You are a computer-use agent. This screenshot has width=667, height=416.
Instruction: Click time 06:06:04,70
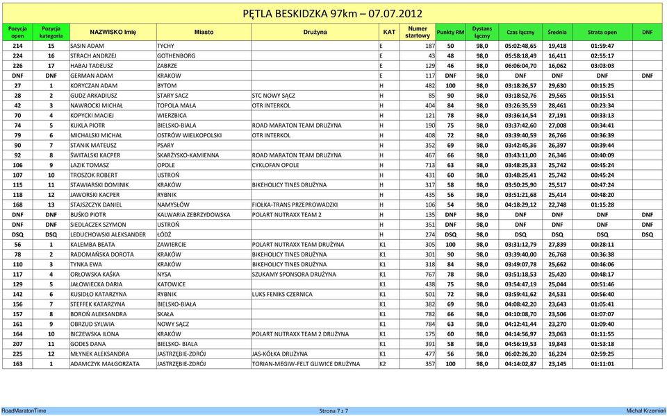(520, 66)
